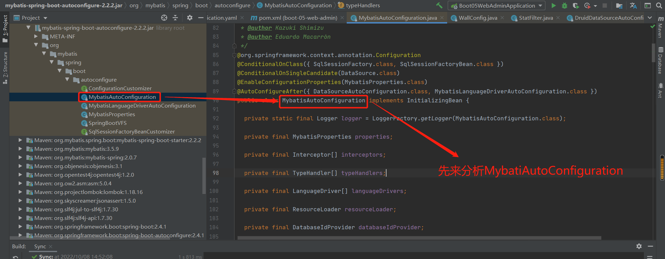Hide the Project panel with minus icon
The height and width of the screenshot is (259, 665).
pos(201,18)
